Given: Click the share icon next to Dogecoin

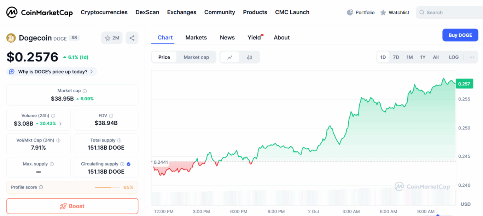Looking at the screenshot, I should (x=132, y=38).
